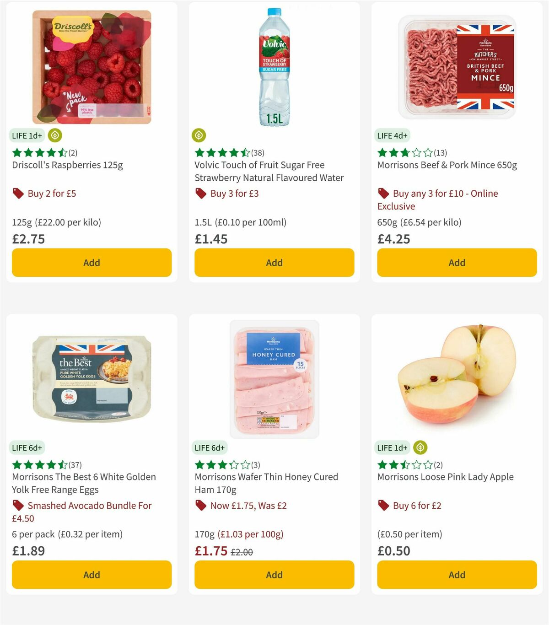Screen dimensions: 549x625
Task: Click the 'LIFE 1d+' badge on Driscoll's Raspberries
Action: tap(27, 135)
